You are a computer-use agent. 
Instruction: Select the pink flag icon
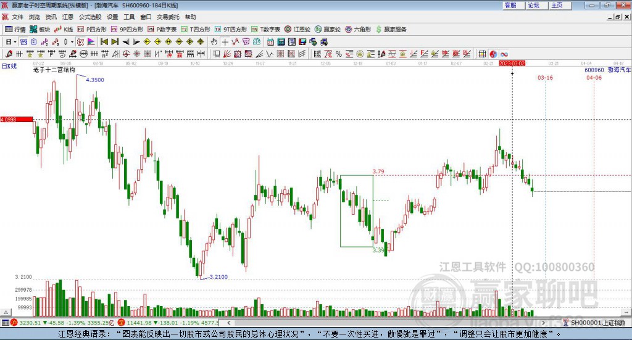pyautogui.click(x=91, y=42)
